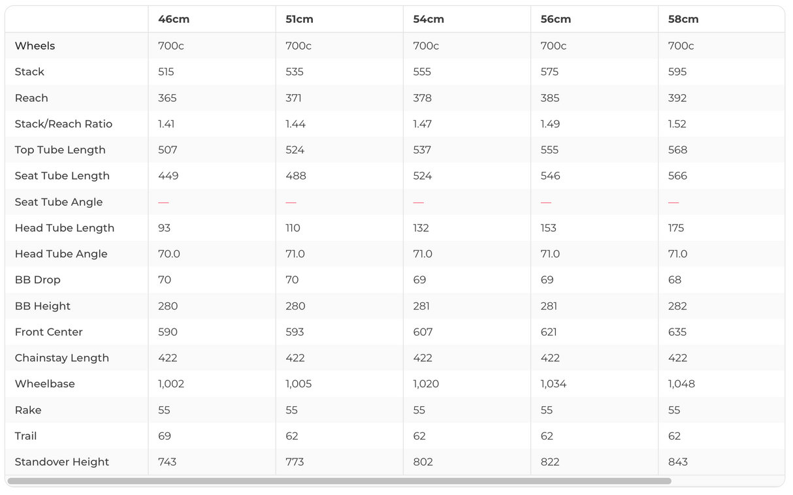Click the Wheelbase row label
This screenshot has height=495, width=793.
click(x=45, y=384)
